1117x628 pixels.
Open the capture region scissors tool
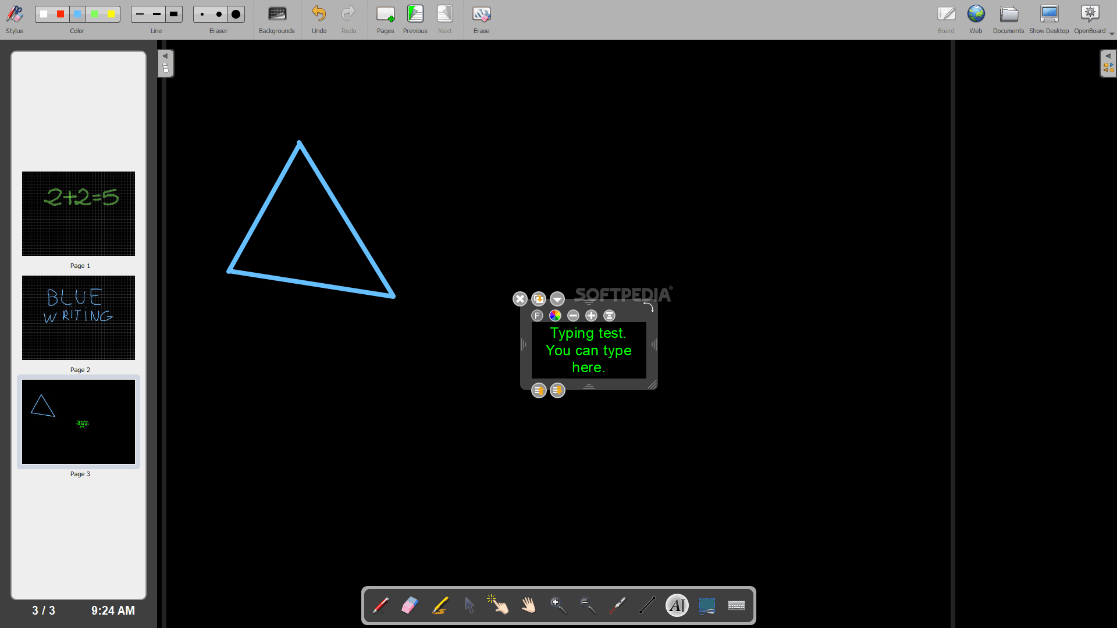pyautogui.click(x=706, y=605)
